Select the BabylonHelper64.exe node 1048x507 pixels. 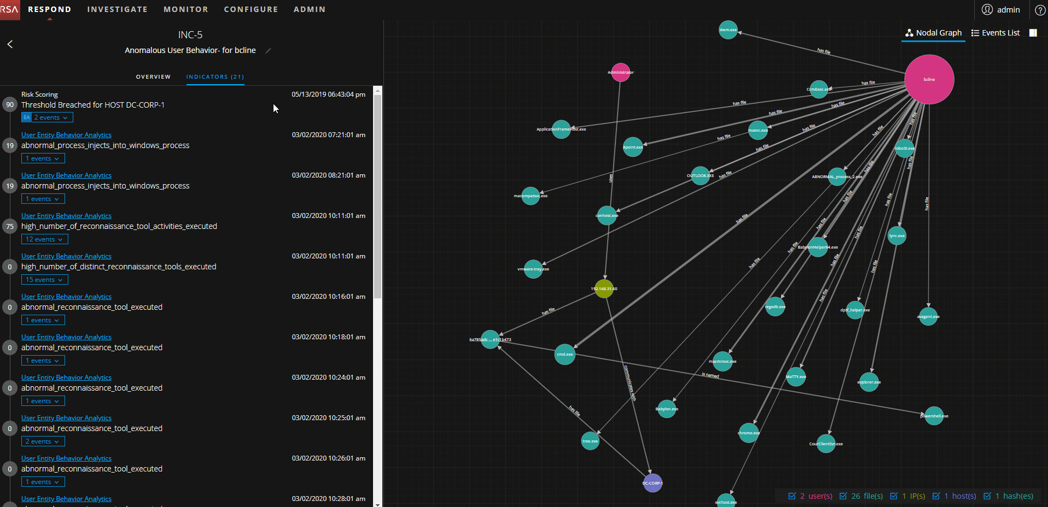(818, 247)
